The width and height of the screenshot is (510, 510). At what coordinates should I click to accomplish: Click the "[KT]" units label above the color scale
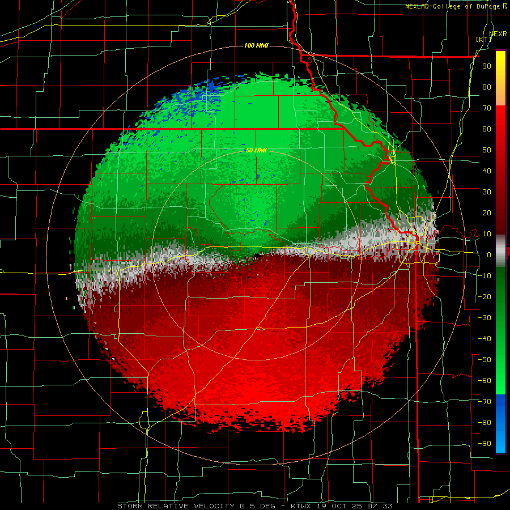point(484,39)
